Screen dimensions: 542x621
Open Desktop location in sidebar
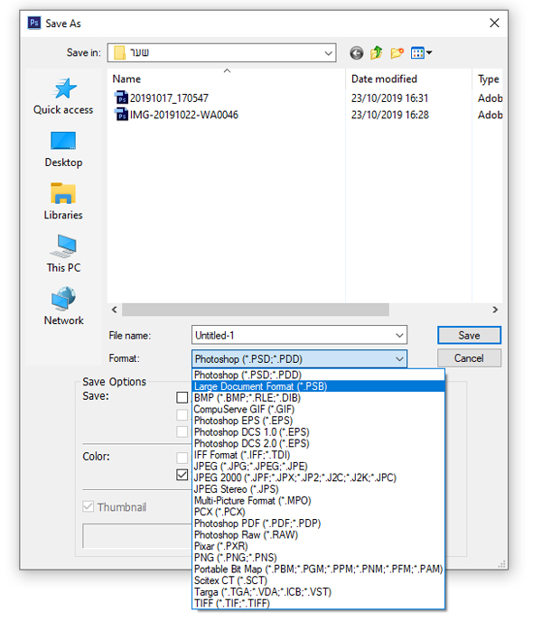click(x=63, y=149)
